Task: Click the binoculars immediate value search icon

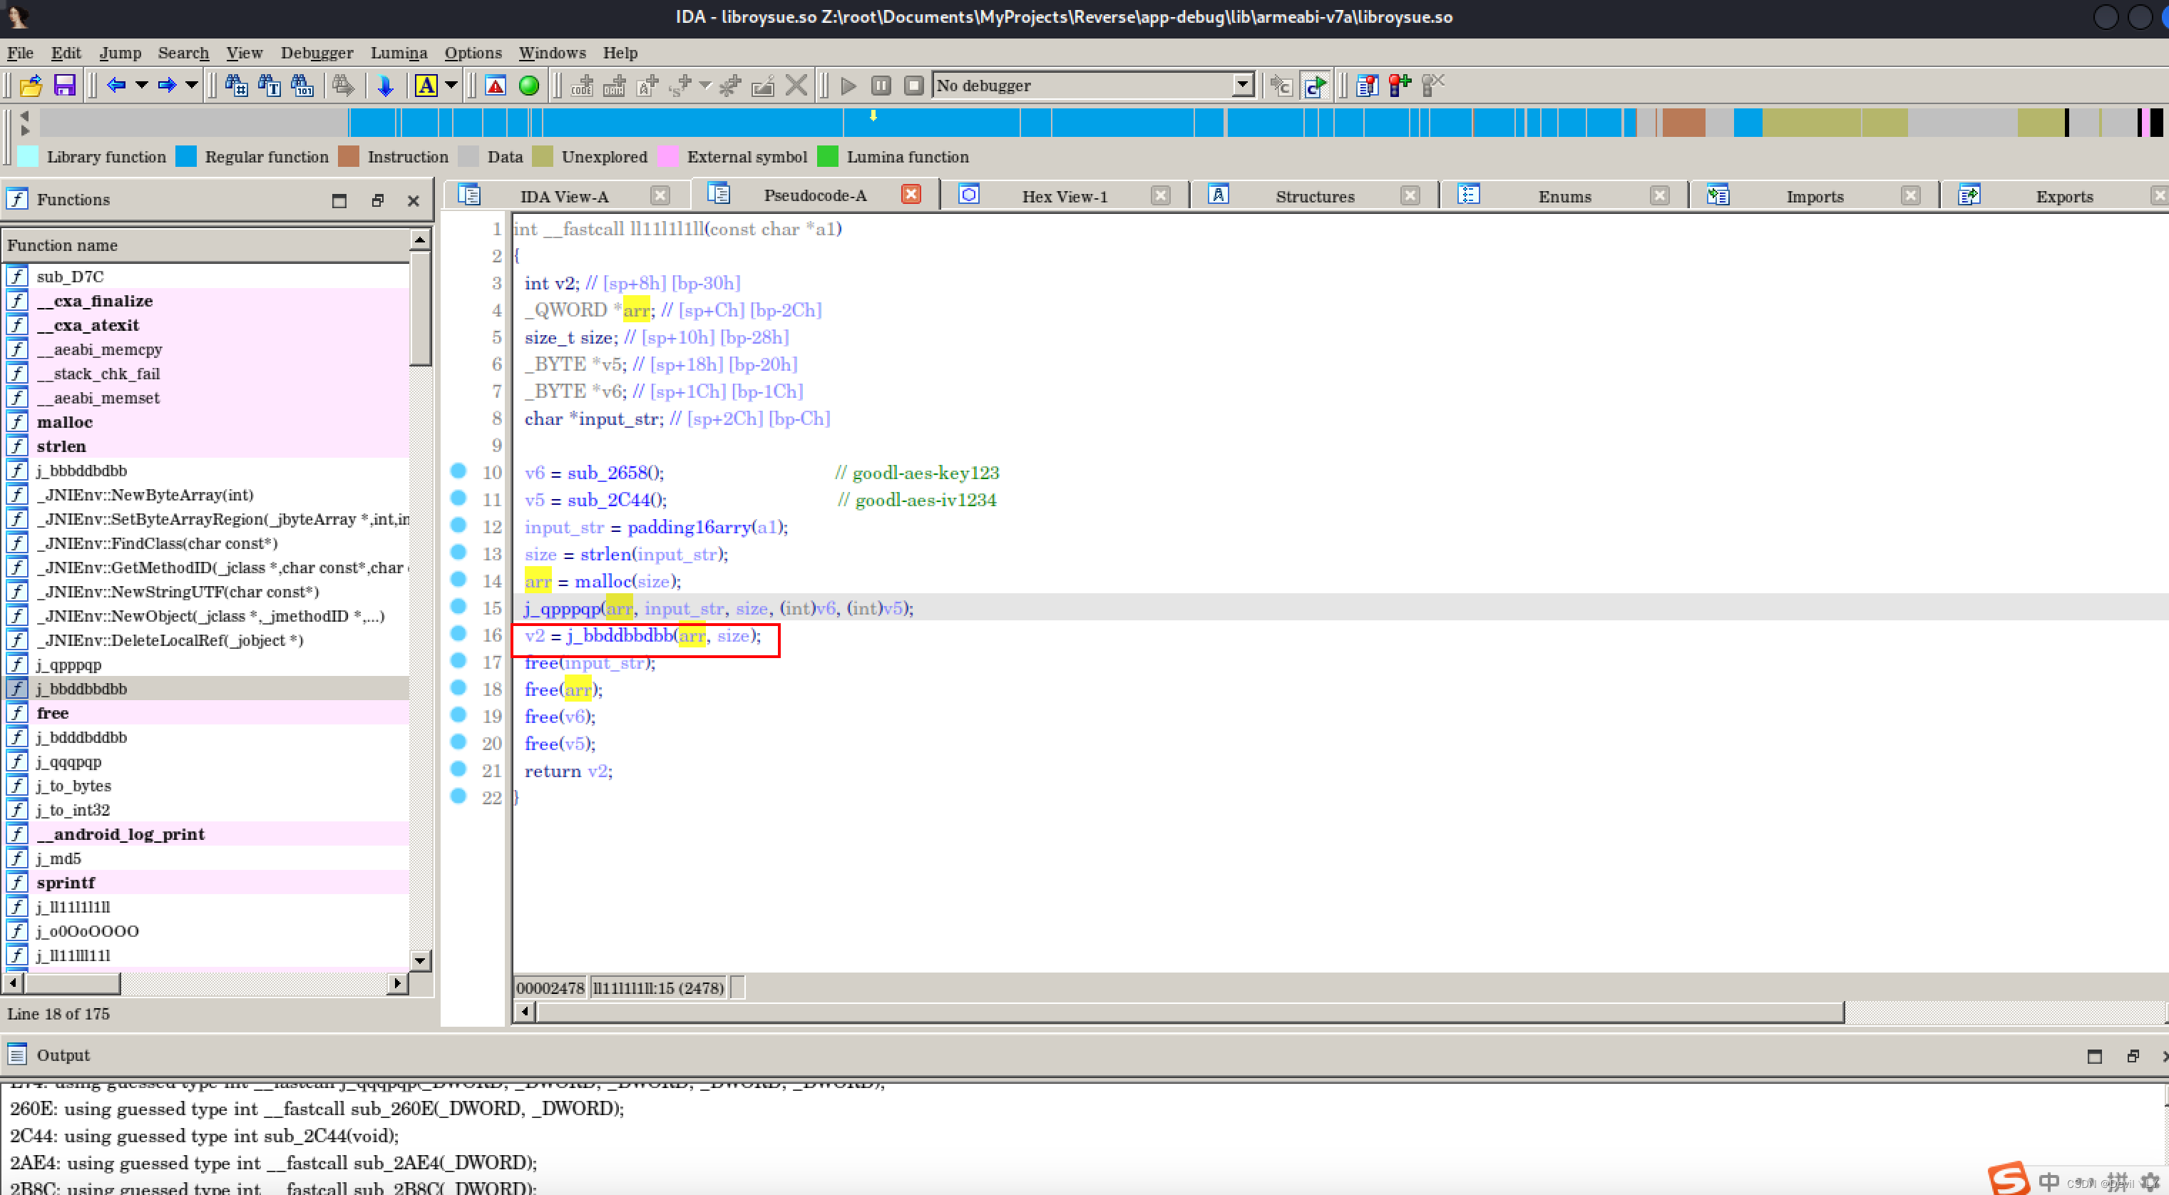Action: 236,85
